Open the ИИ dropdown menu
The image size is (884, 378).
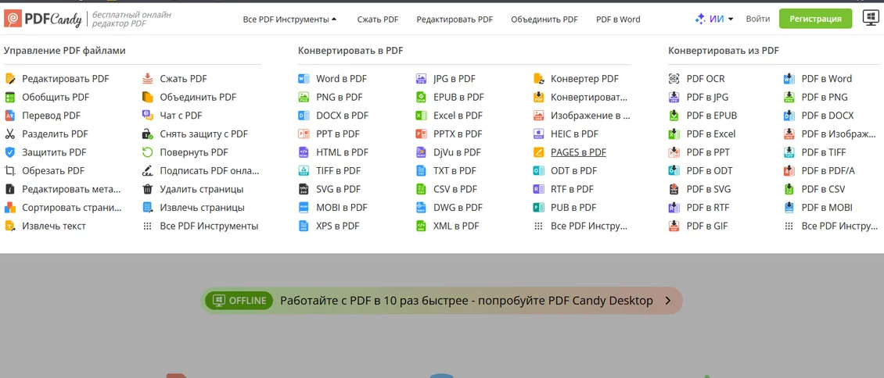pos(714,19)
